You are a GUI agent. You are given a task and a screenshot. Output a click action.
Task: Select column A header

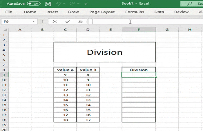point(20,30)
